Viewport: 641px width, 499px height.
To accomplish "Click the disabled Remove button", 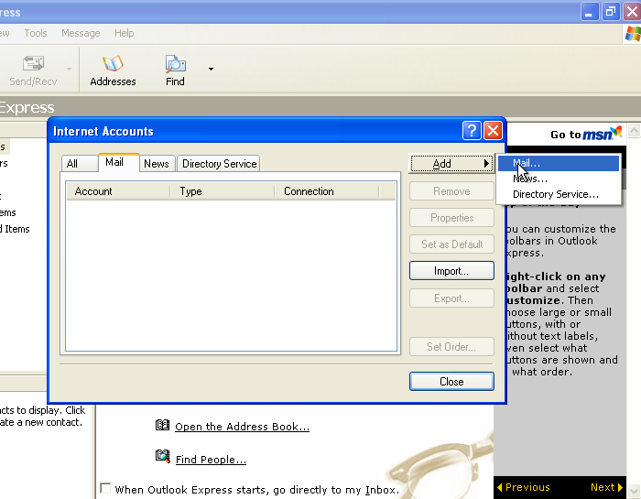I will pos(451,191).
